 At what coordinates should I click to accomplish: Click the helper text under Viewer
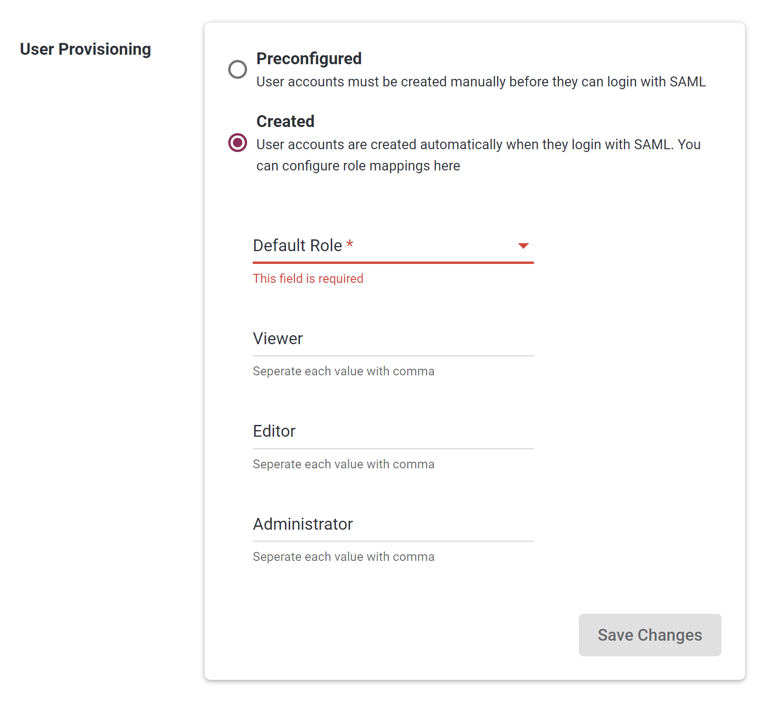(343, 371)
